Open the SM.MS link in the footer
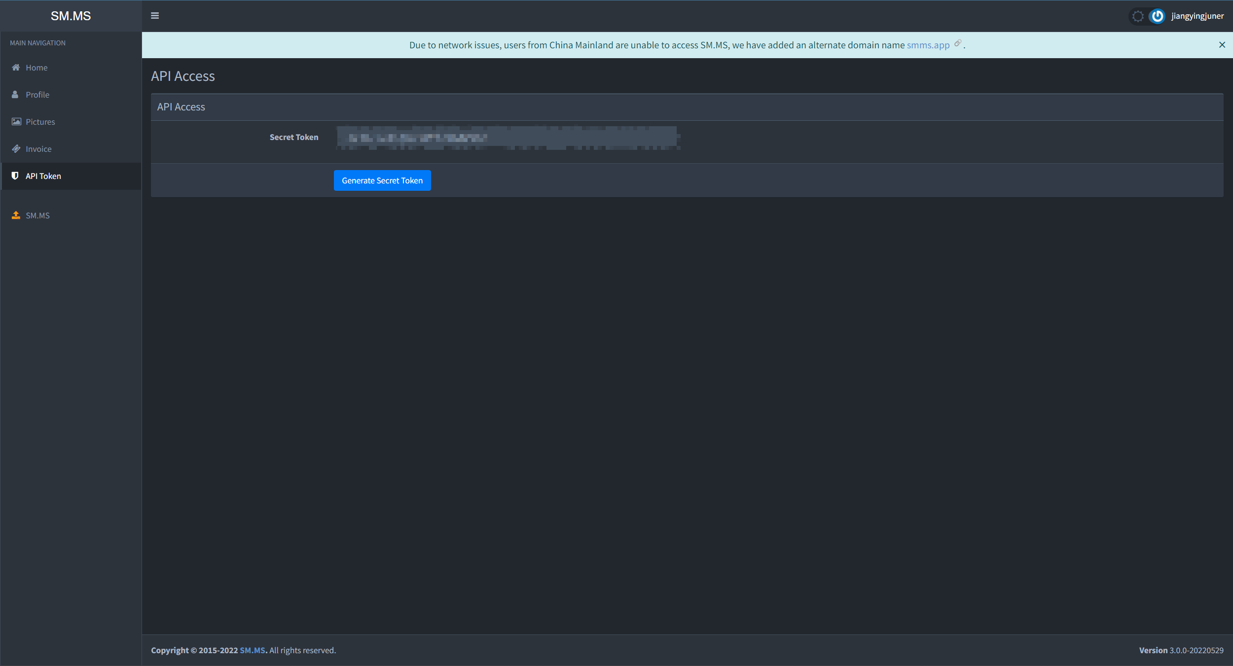This screenshot has height=666, width=1233. 253,650
